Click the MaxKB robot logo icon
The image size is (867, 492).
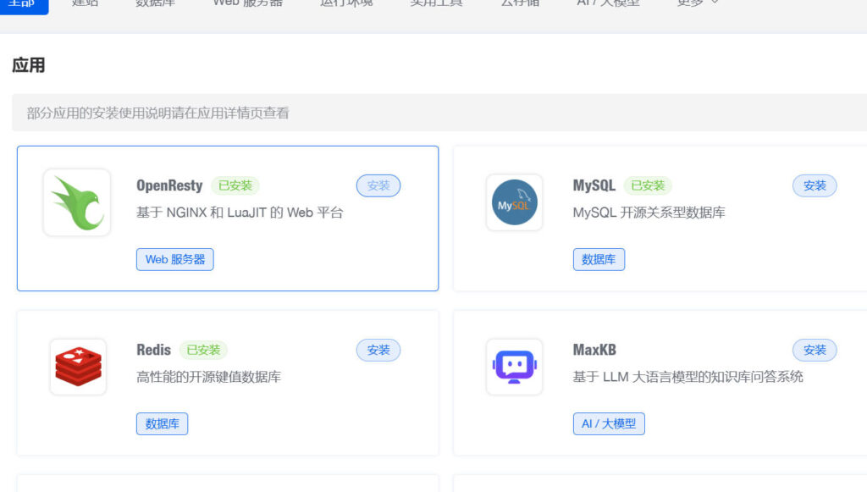[x=514, y=367]
